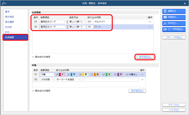Click the green 緑 color swatch
189x115 pixels.
(108, 75)
